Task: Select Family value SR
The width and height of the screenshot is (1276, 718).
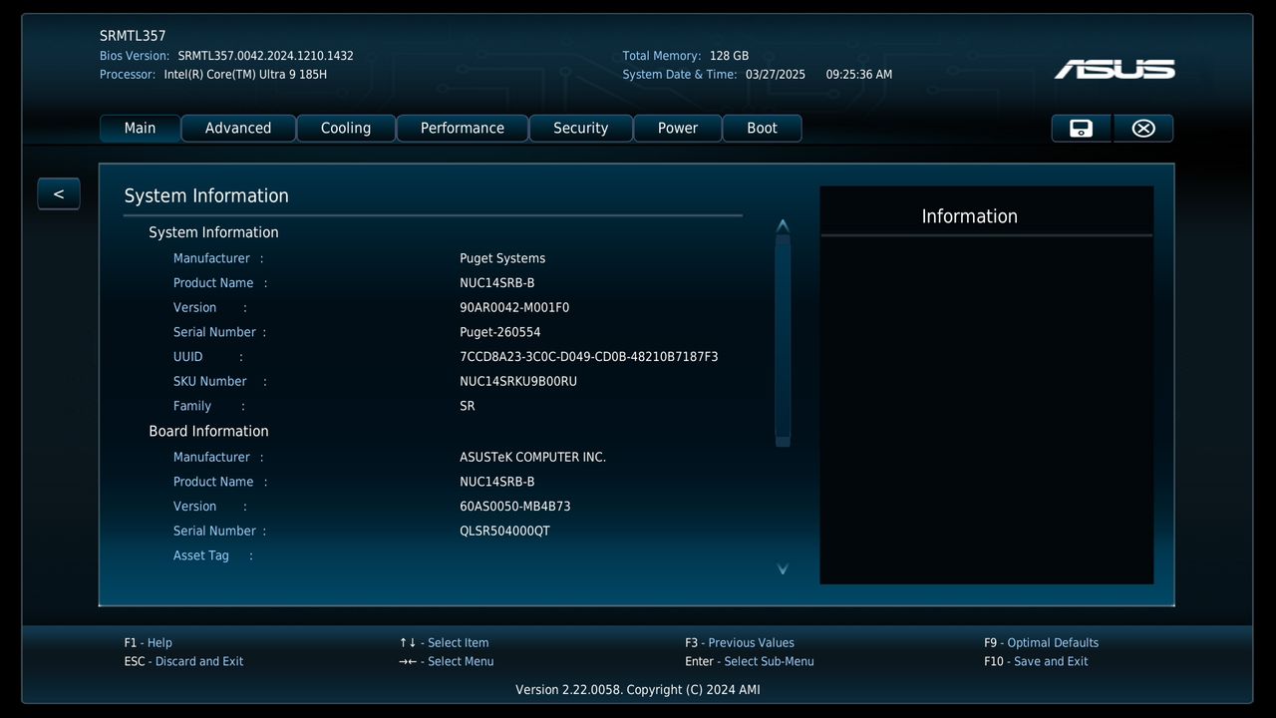Action: [x=468, y=406]
